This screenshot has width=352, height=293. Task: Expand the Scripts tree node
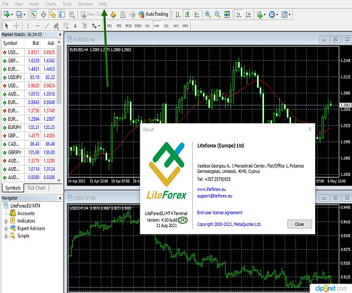(x=6, y=236)
